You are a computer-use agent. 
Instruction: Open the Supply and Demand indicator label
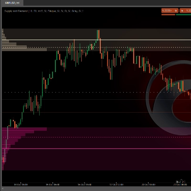[43, 11]
